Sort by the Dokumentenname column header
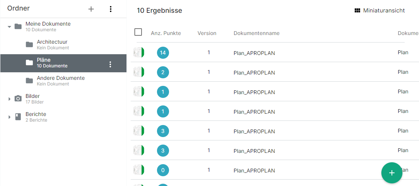The width and height of the screenshot is (419, 186). 256,33
